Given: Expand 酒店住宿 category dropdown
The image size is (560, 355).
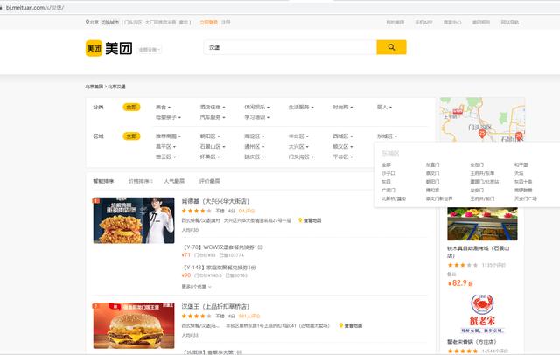Looking at the screenshot, I should tap(213, 107).
